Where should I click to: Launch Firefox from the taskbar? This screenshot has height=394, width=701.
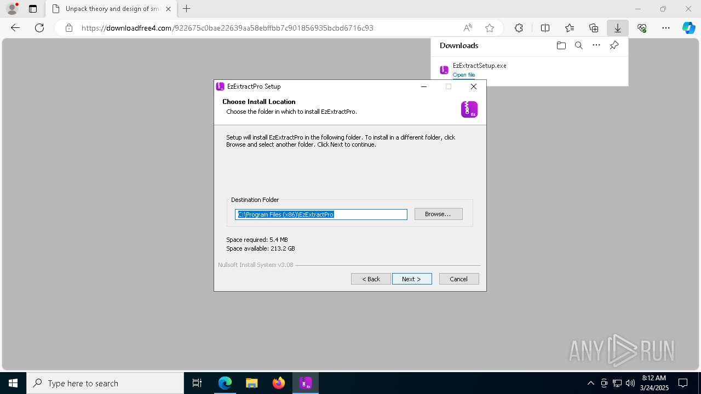tap(279, 383)
